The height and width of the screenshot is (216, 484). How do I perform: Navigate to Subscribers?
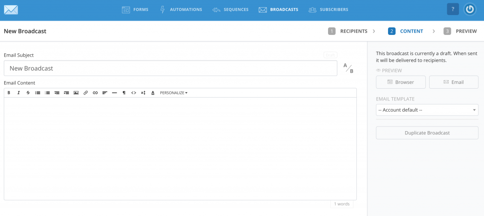(328, 9)
